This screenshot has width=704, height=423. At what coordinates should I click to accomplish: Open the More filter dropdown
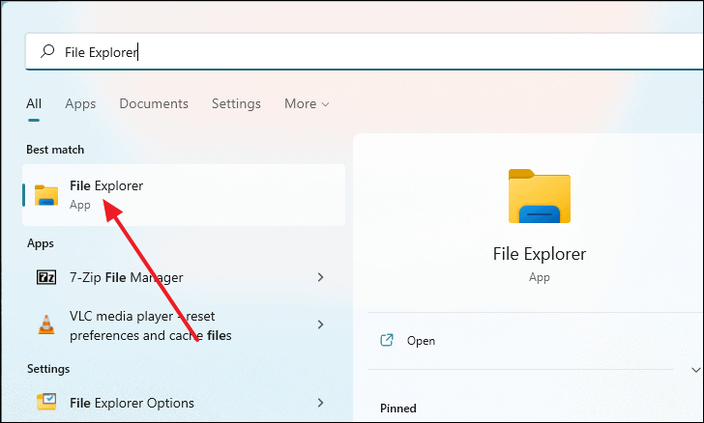pyautogui.click(x=307, y=103)
